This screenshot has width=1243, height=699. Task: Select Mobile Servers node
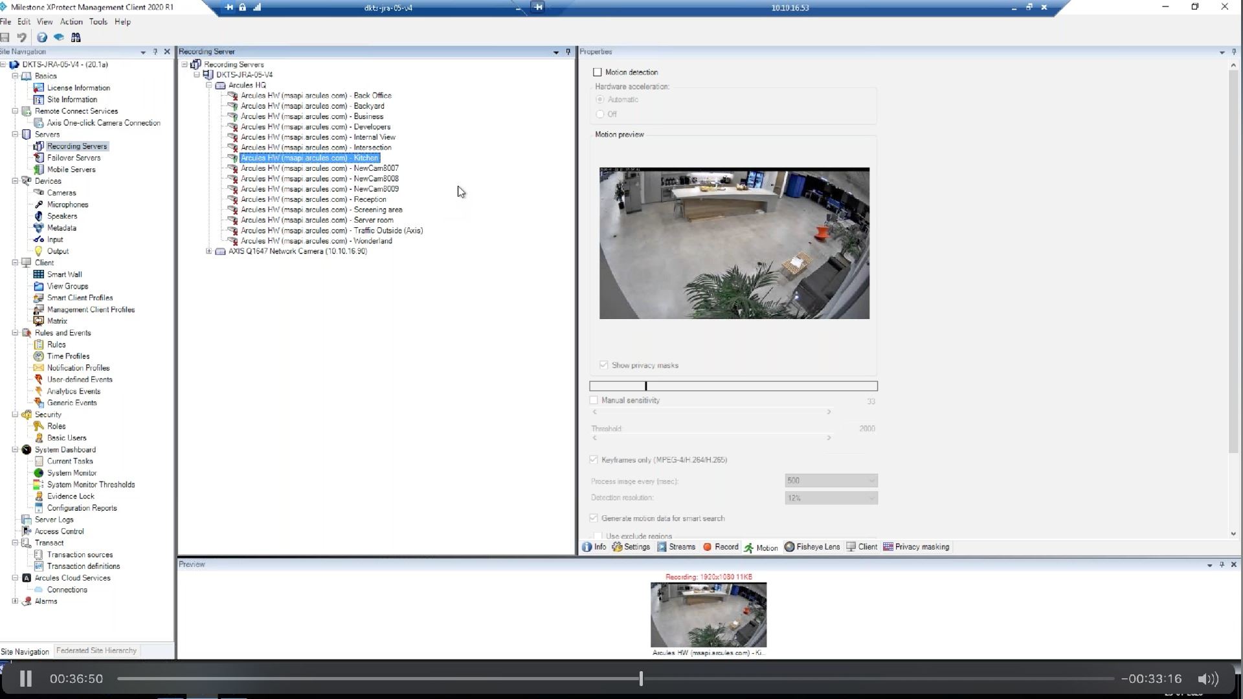[x=71, y=170]
